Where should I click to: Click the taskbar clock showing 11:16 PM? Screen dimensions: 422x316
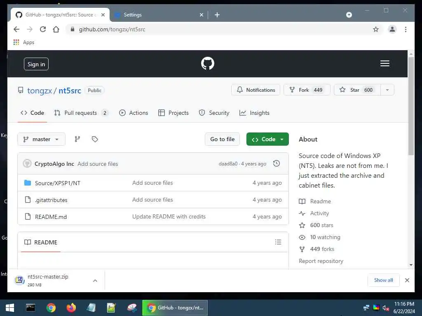click(404, 308)
